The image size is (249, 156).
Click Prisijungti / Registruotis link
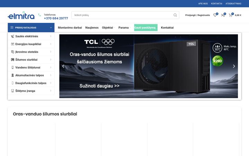[x=197, y=15]
